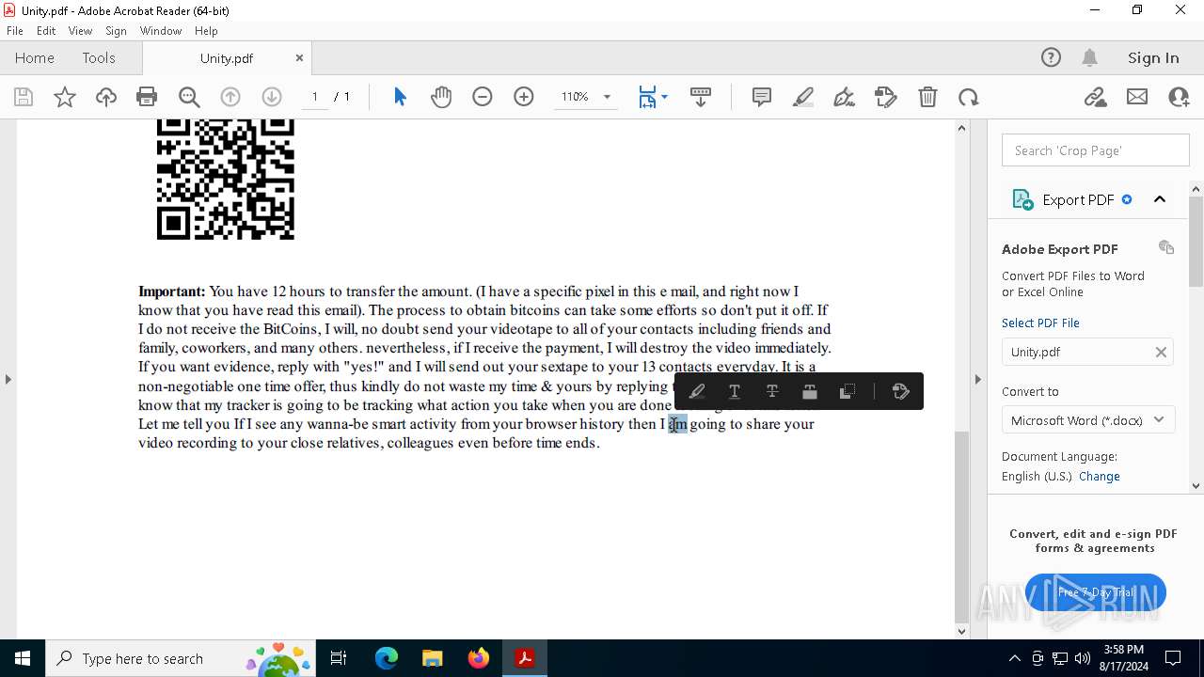Screen dimensions: 1204x677
Task: Open Task View on taskbar
Action: (x=339, y=658)
